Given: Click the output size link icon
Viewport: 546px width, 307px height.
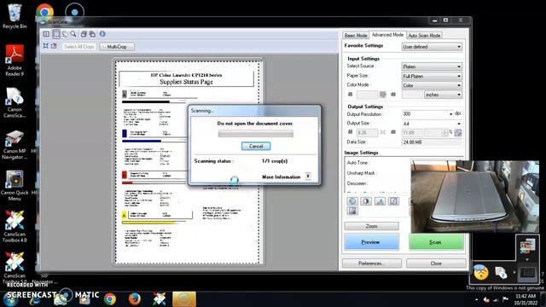Looking at the screenshot, I should coord(383,132).
